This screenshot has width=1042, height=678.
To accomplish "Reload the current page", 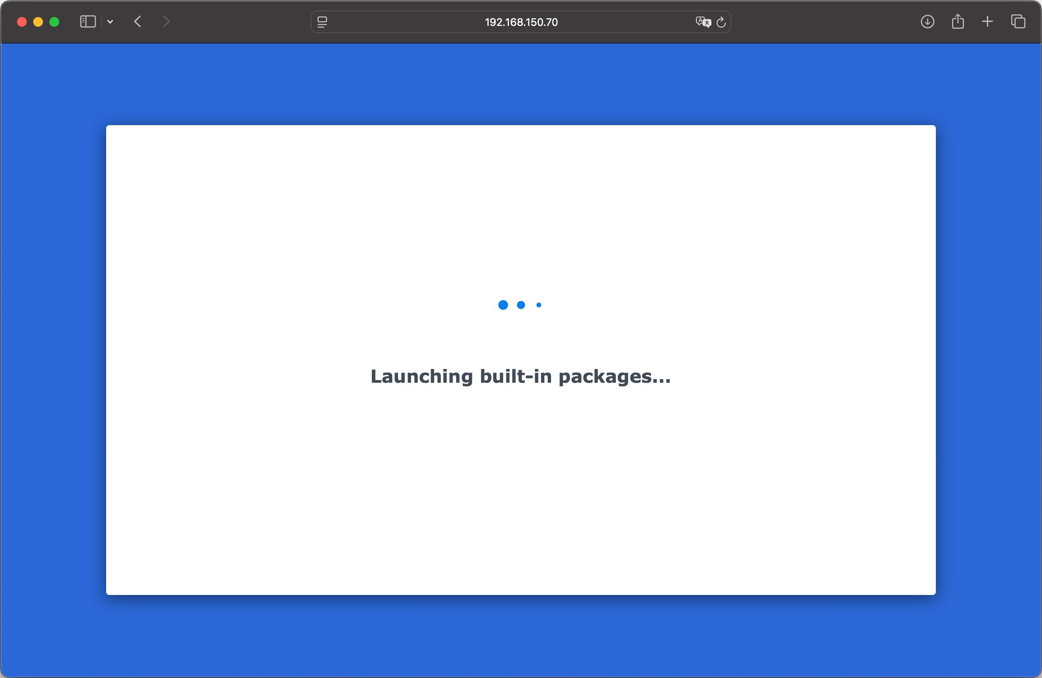I will 721,22.
